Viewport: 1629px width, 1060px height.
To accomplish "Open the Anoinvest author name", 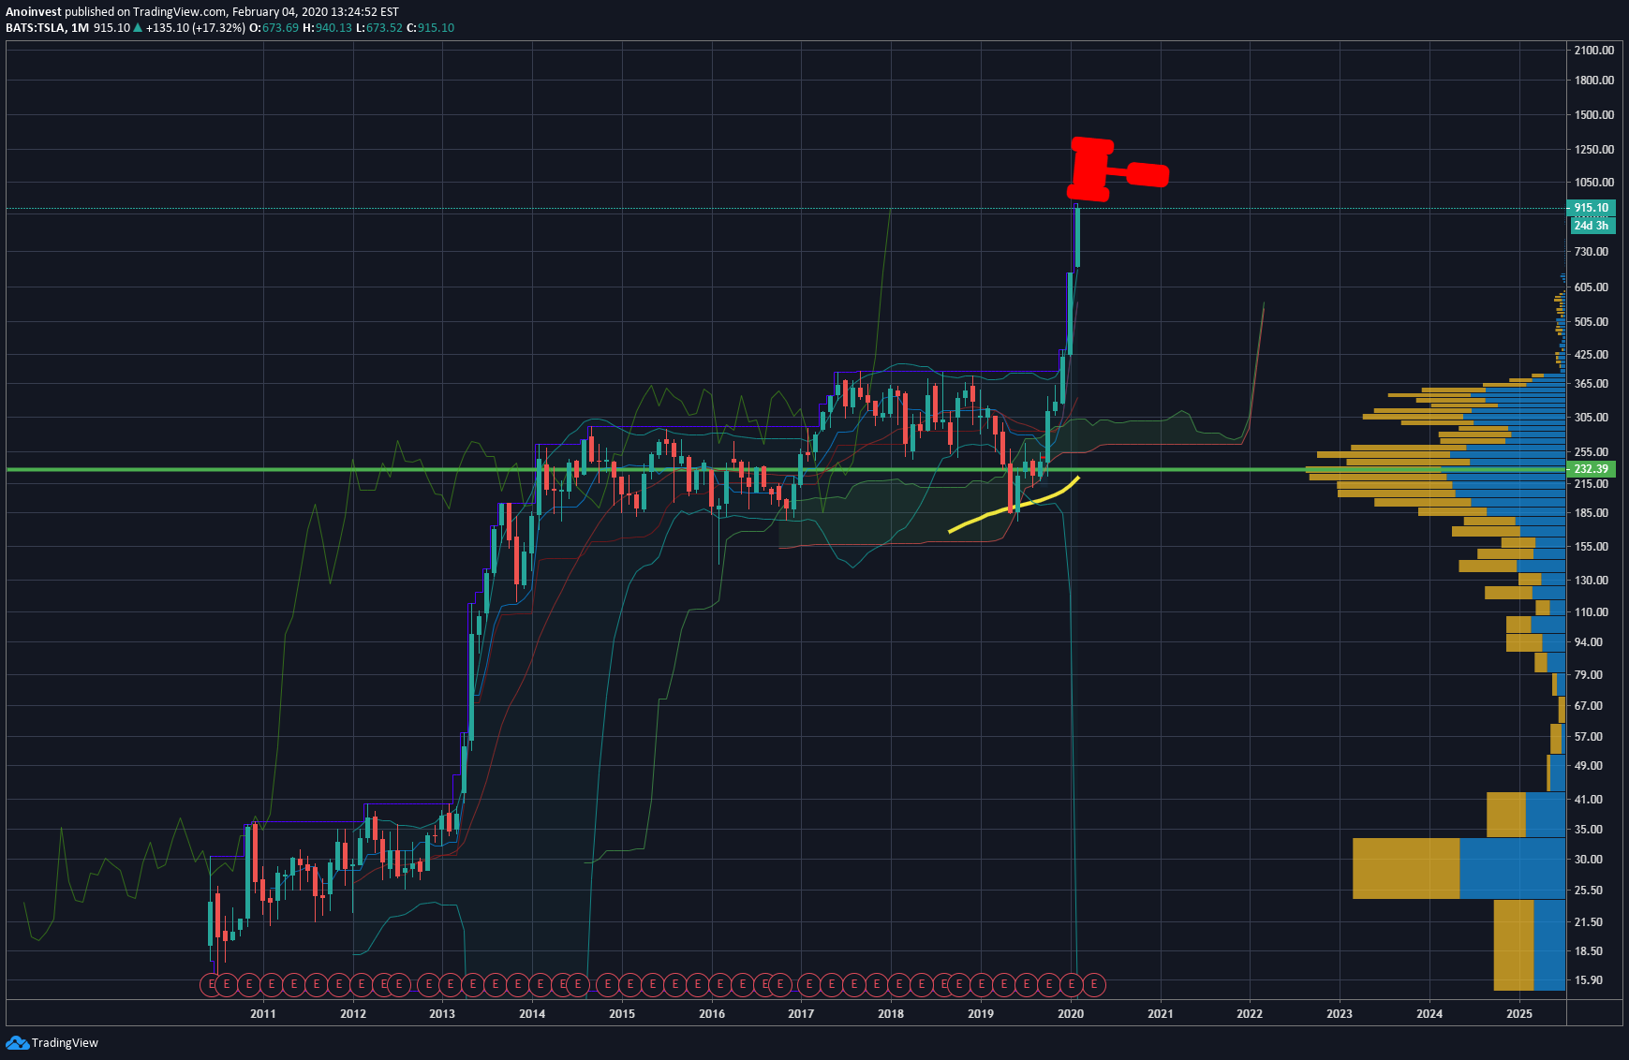I will point(33,12).
